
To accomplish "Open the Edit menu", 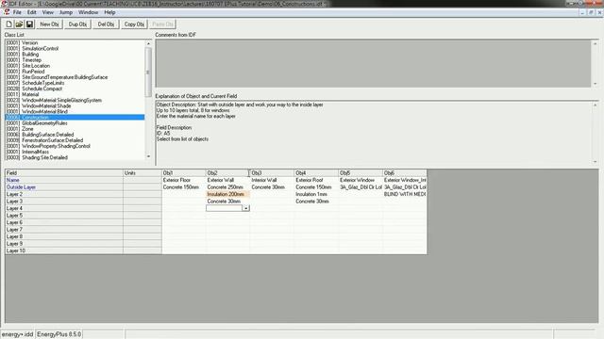I will [31, 12].
